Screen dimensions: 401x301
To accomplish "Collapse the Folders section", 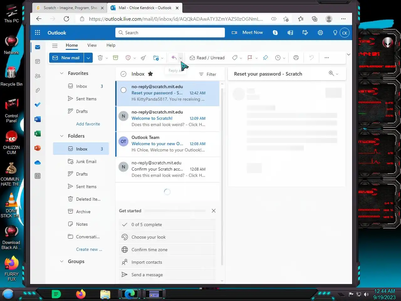I will [62, 136].
